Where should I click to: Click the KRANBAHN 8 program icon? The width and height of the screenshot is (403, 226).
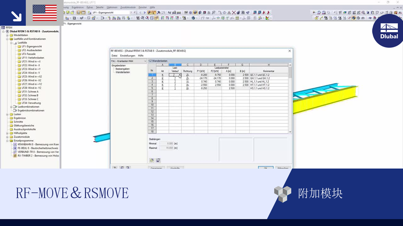[x=15, y=144]
